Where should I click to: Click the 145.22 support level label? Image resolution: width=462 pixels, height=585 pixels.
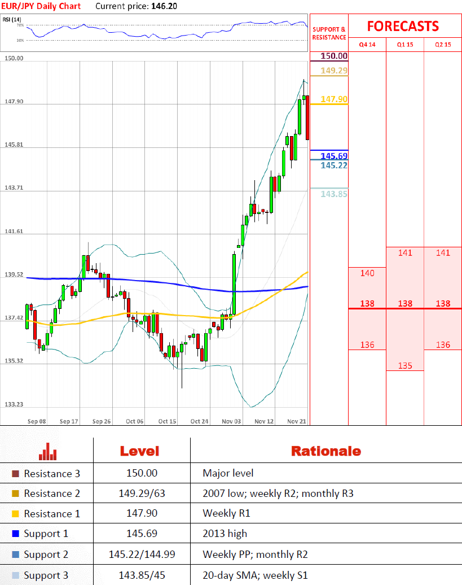coord(334,165)
